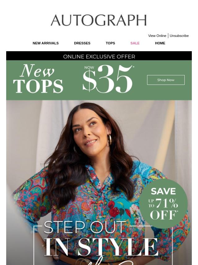Go to the HOME navigation item
The width and height of the screenshot is (198, 265).
coord(160,43)
